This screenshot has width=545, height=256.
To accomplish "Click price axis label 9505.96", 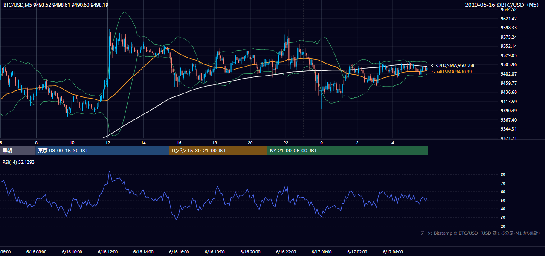I will (509, 64).
